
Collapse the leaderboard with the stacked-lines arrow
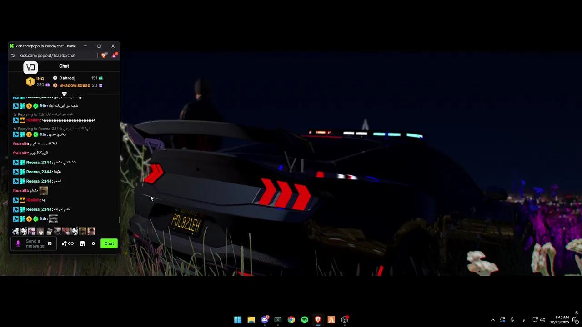tap(64, 94)
